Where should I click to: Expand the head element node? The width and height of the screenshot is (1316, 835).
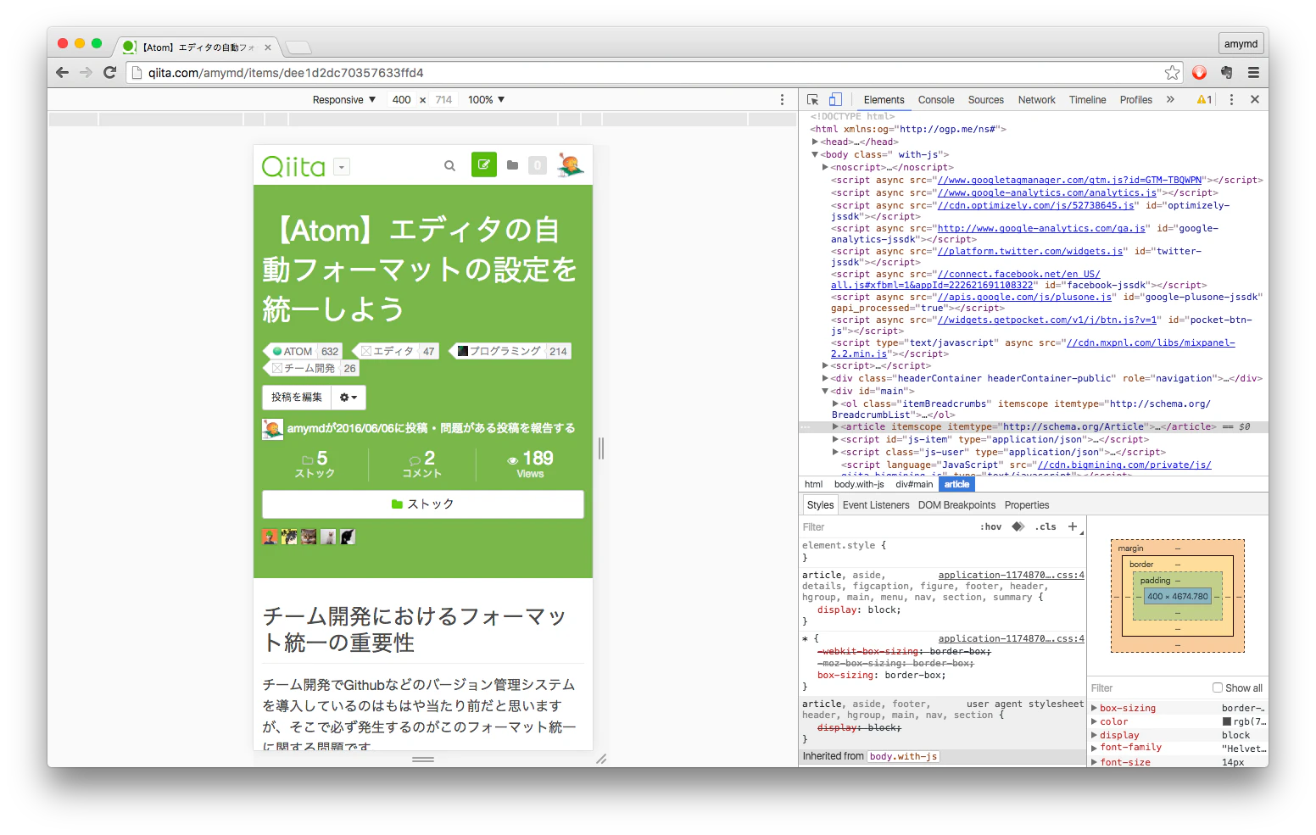pyautogui.click(x=815, y=142)
